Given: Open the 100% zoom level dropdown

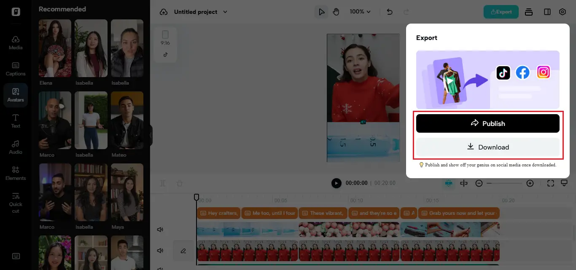Looking at the screenshot, I should (360, 12).
